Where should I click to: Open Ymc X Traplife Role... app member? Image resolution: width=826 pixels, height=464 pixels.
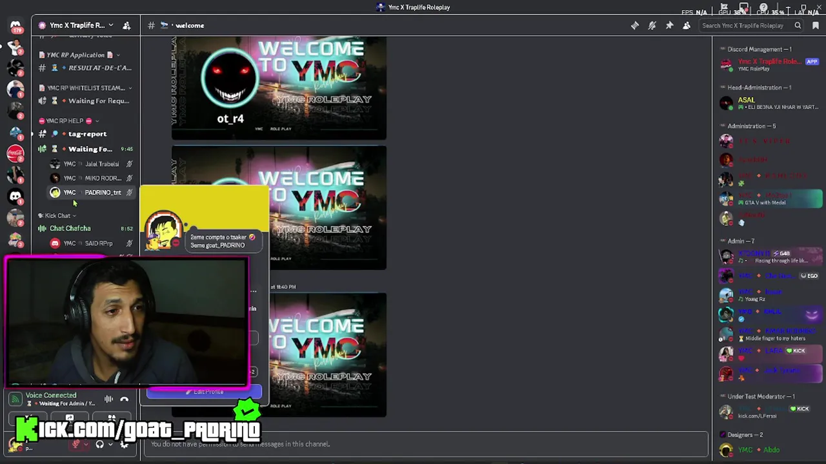point(769,64)
